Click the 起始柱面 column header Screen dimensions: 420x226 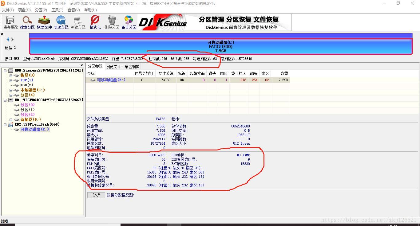pos(197,73)
